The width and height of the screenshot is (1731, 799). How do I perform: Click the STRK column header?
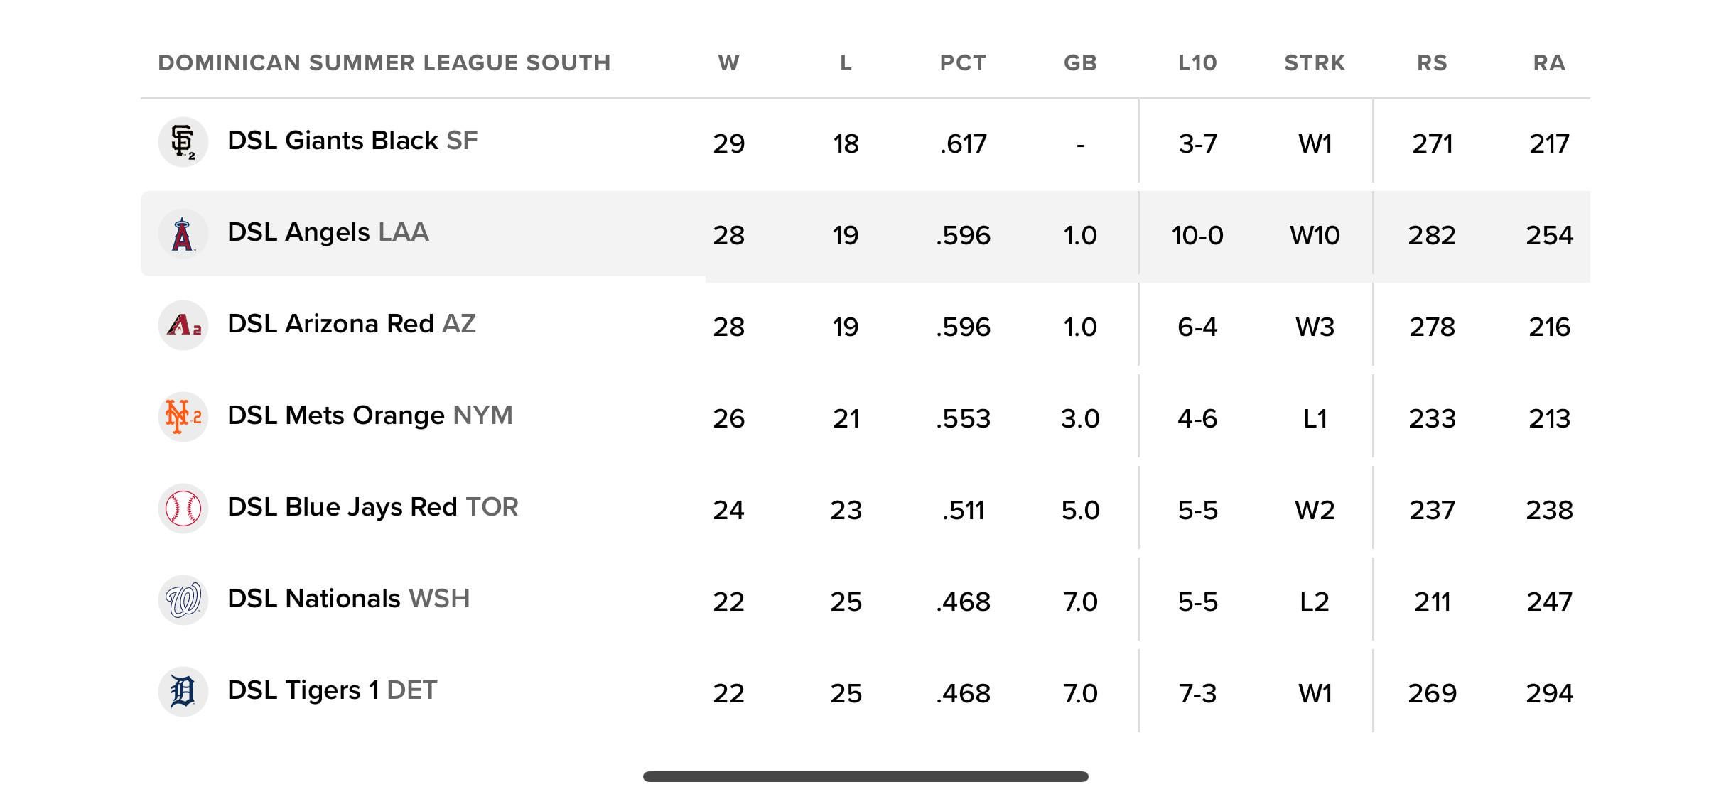(1315, 63)
